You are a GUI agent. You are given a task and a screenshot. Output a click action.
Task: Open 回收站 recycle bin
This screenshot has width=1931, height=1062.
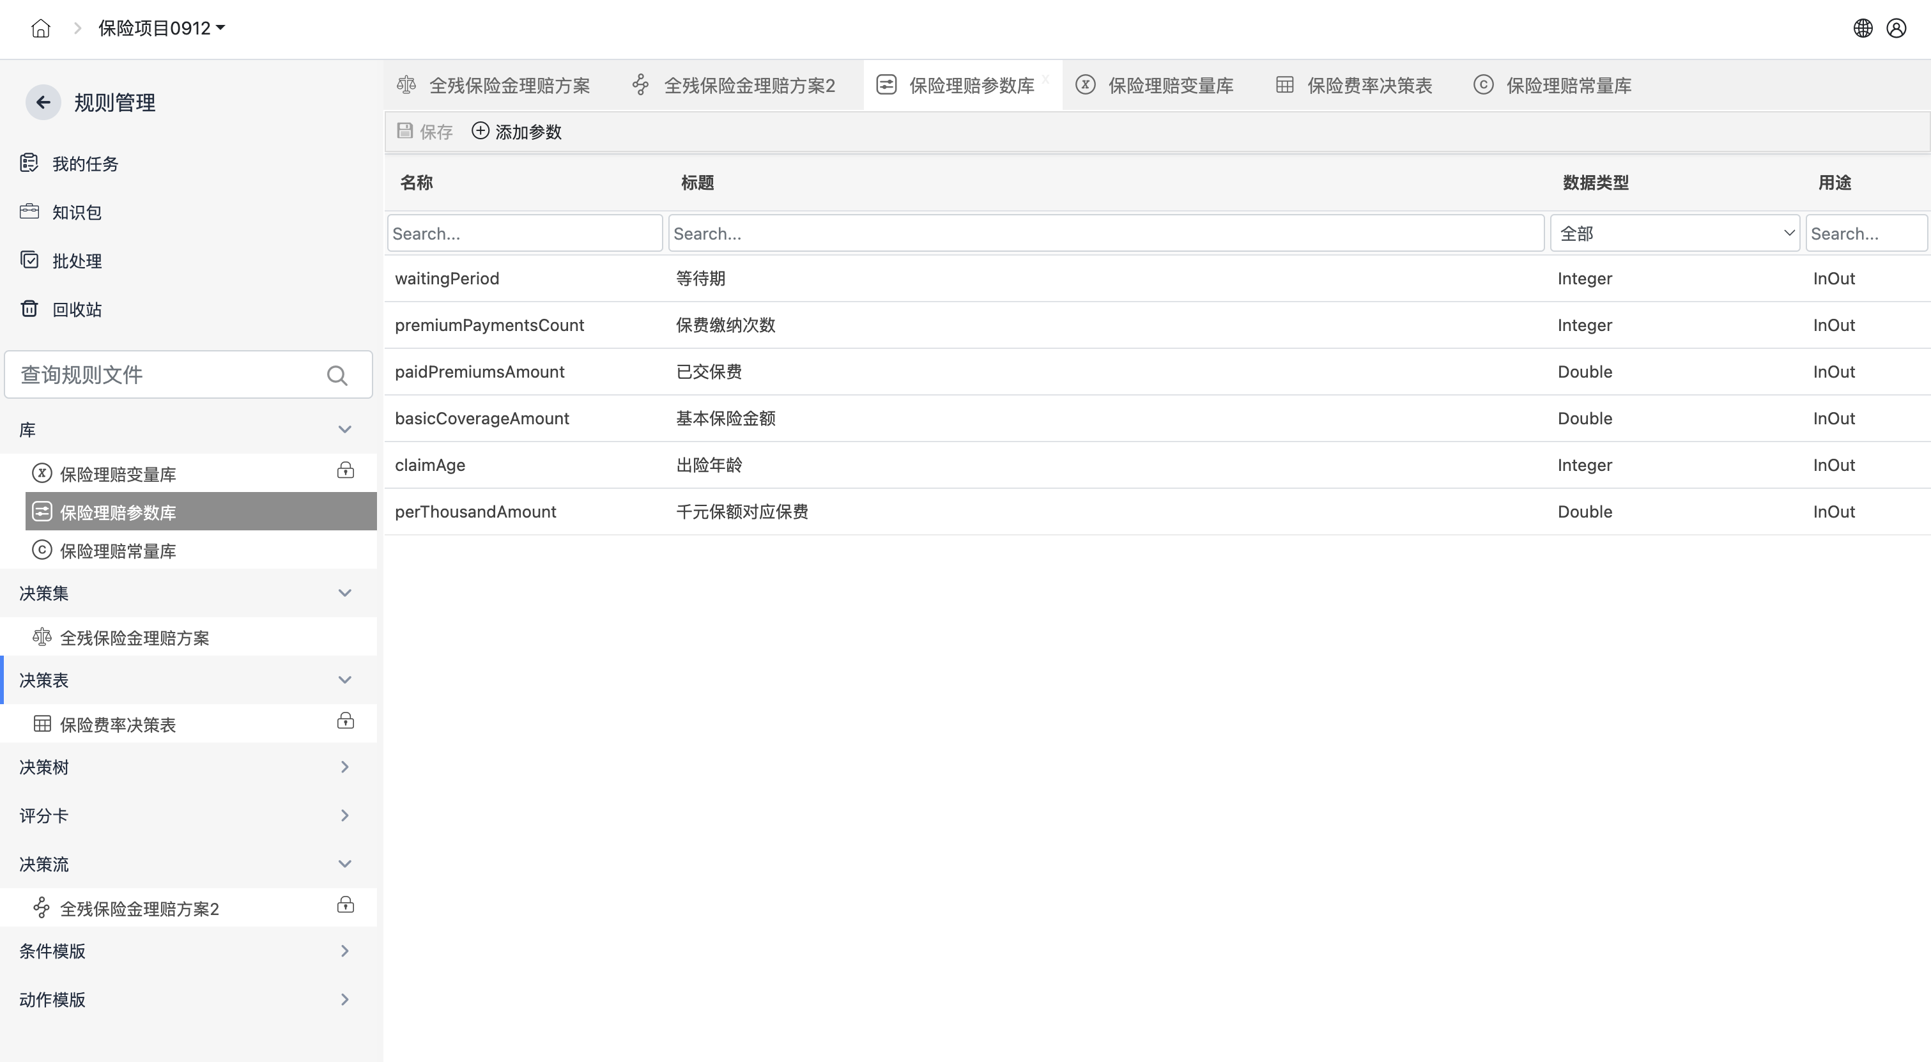[77, 309]
